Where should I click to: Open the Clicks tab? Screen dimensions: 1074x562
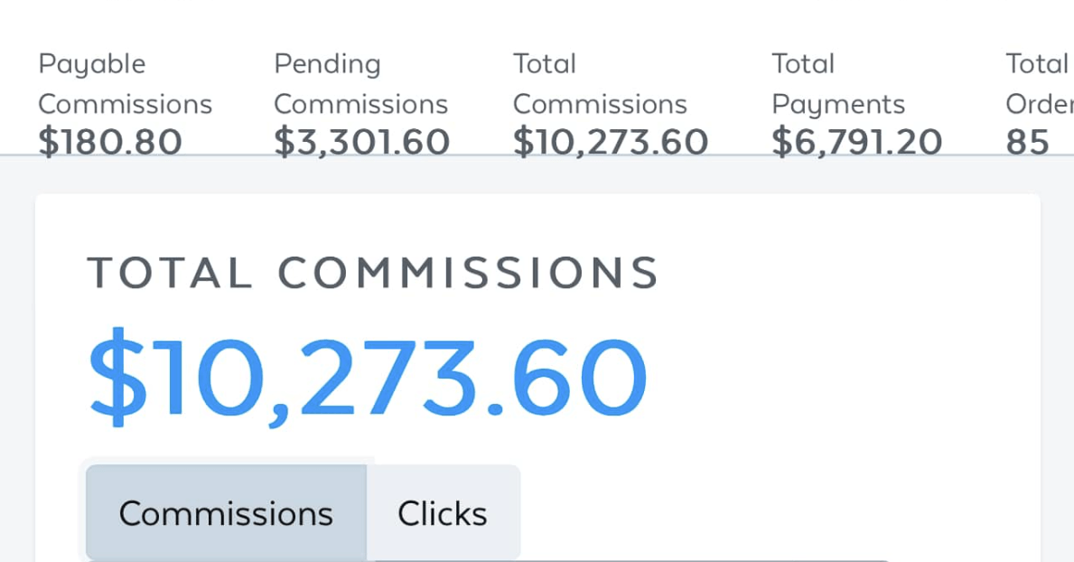tap(443, 513)
